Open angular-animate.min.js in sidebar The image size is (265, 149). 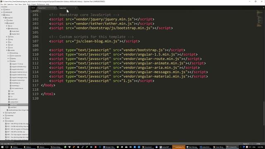coord(19,67)
